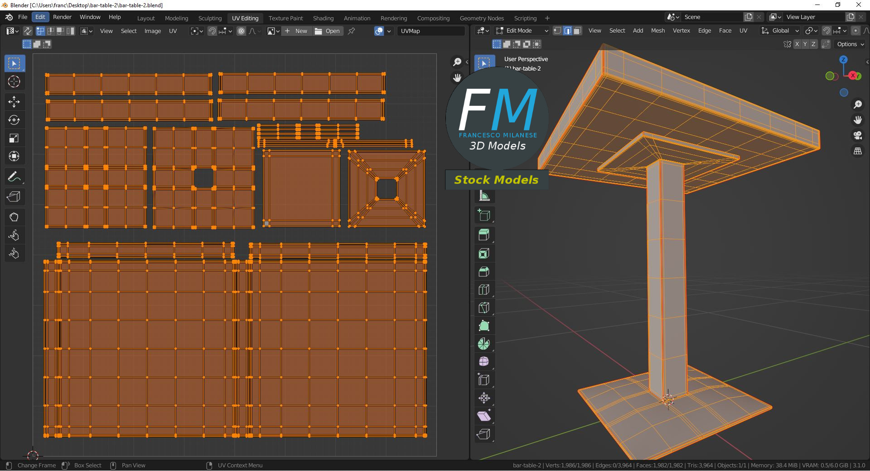Expand the Options dropdown
870x471 pixels.
pos(850,44)
